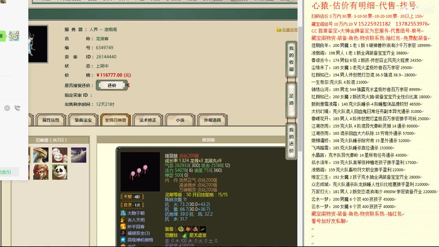The height and width of the screenshot is (247, 439).
Task: Click the 万家灯火 listing line
Action: (374, 192)
